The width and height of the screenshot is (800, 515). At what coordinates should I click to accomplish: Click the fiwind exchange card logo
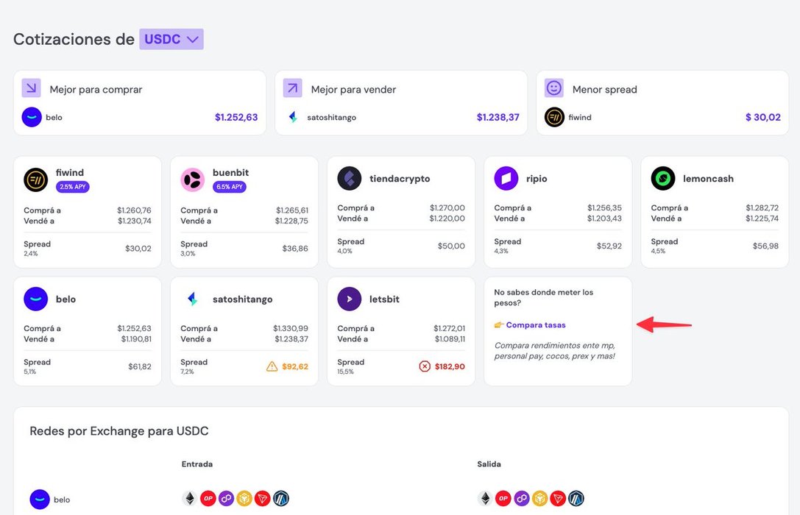(x=36, y=180)
